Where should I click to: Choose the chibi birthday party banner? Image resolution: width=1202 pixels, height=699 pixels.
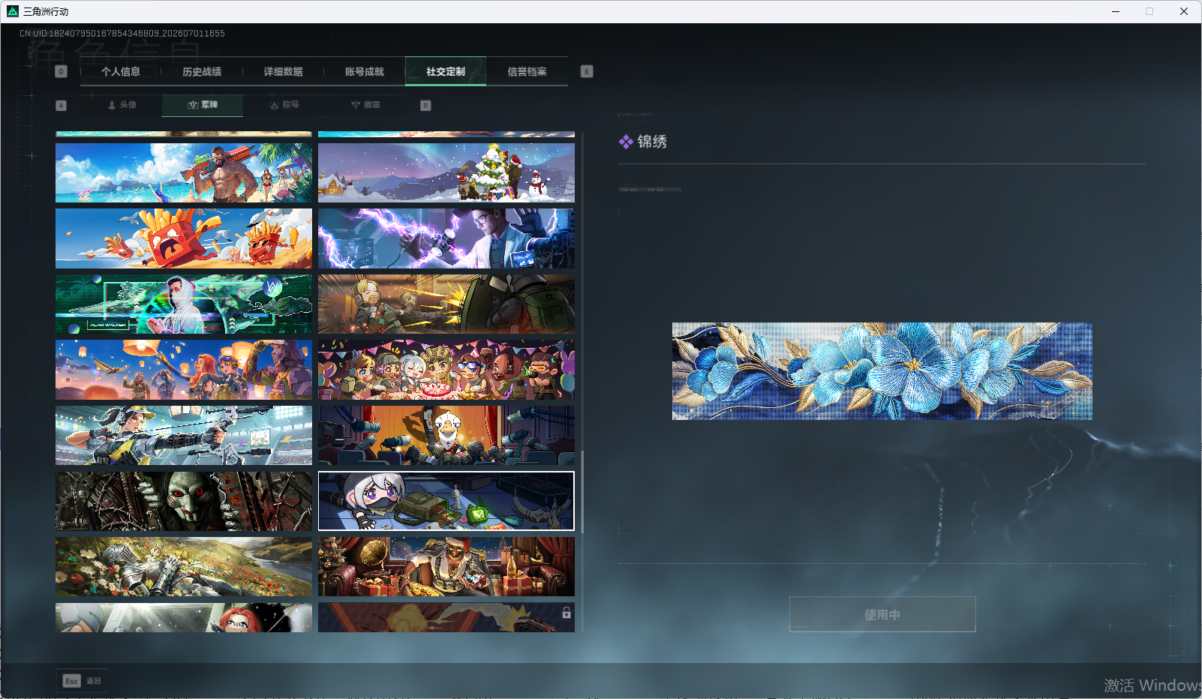coord(446,370)
